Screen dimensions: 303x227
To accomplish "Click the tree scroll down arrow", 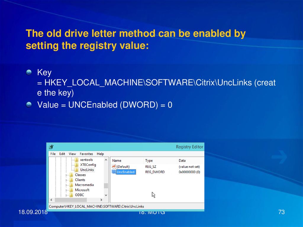I will [x=106, y=195].
